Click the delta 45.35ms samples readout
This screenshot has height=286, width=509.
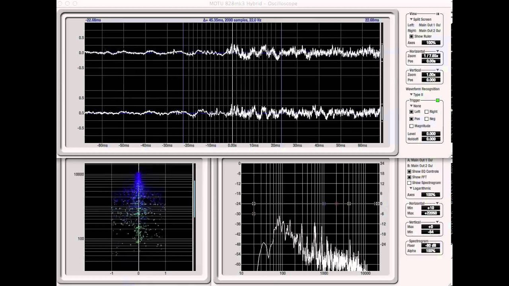point(232,20)
